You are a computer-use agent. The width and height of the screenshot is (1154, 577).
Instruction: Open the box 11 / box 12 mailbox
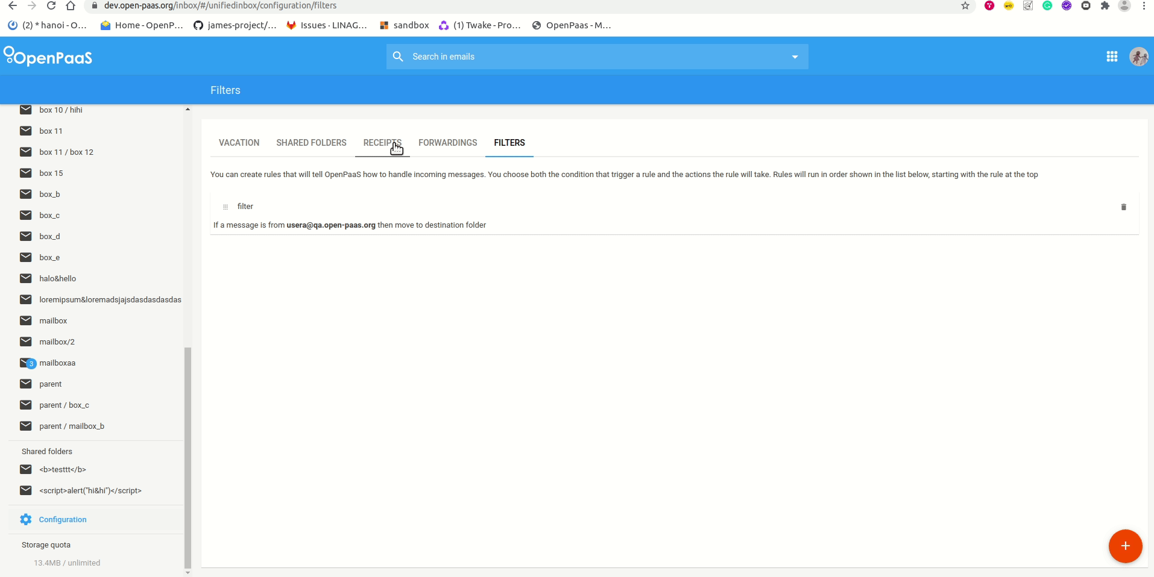pos(66,152)
